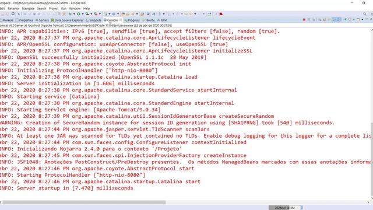Viewport: 373px width, 210px height.
Task: Expand the Debug launch dropdown arrow
Action: coord(74,14)
